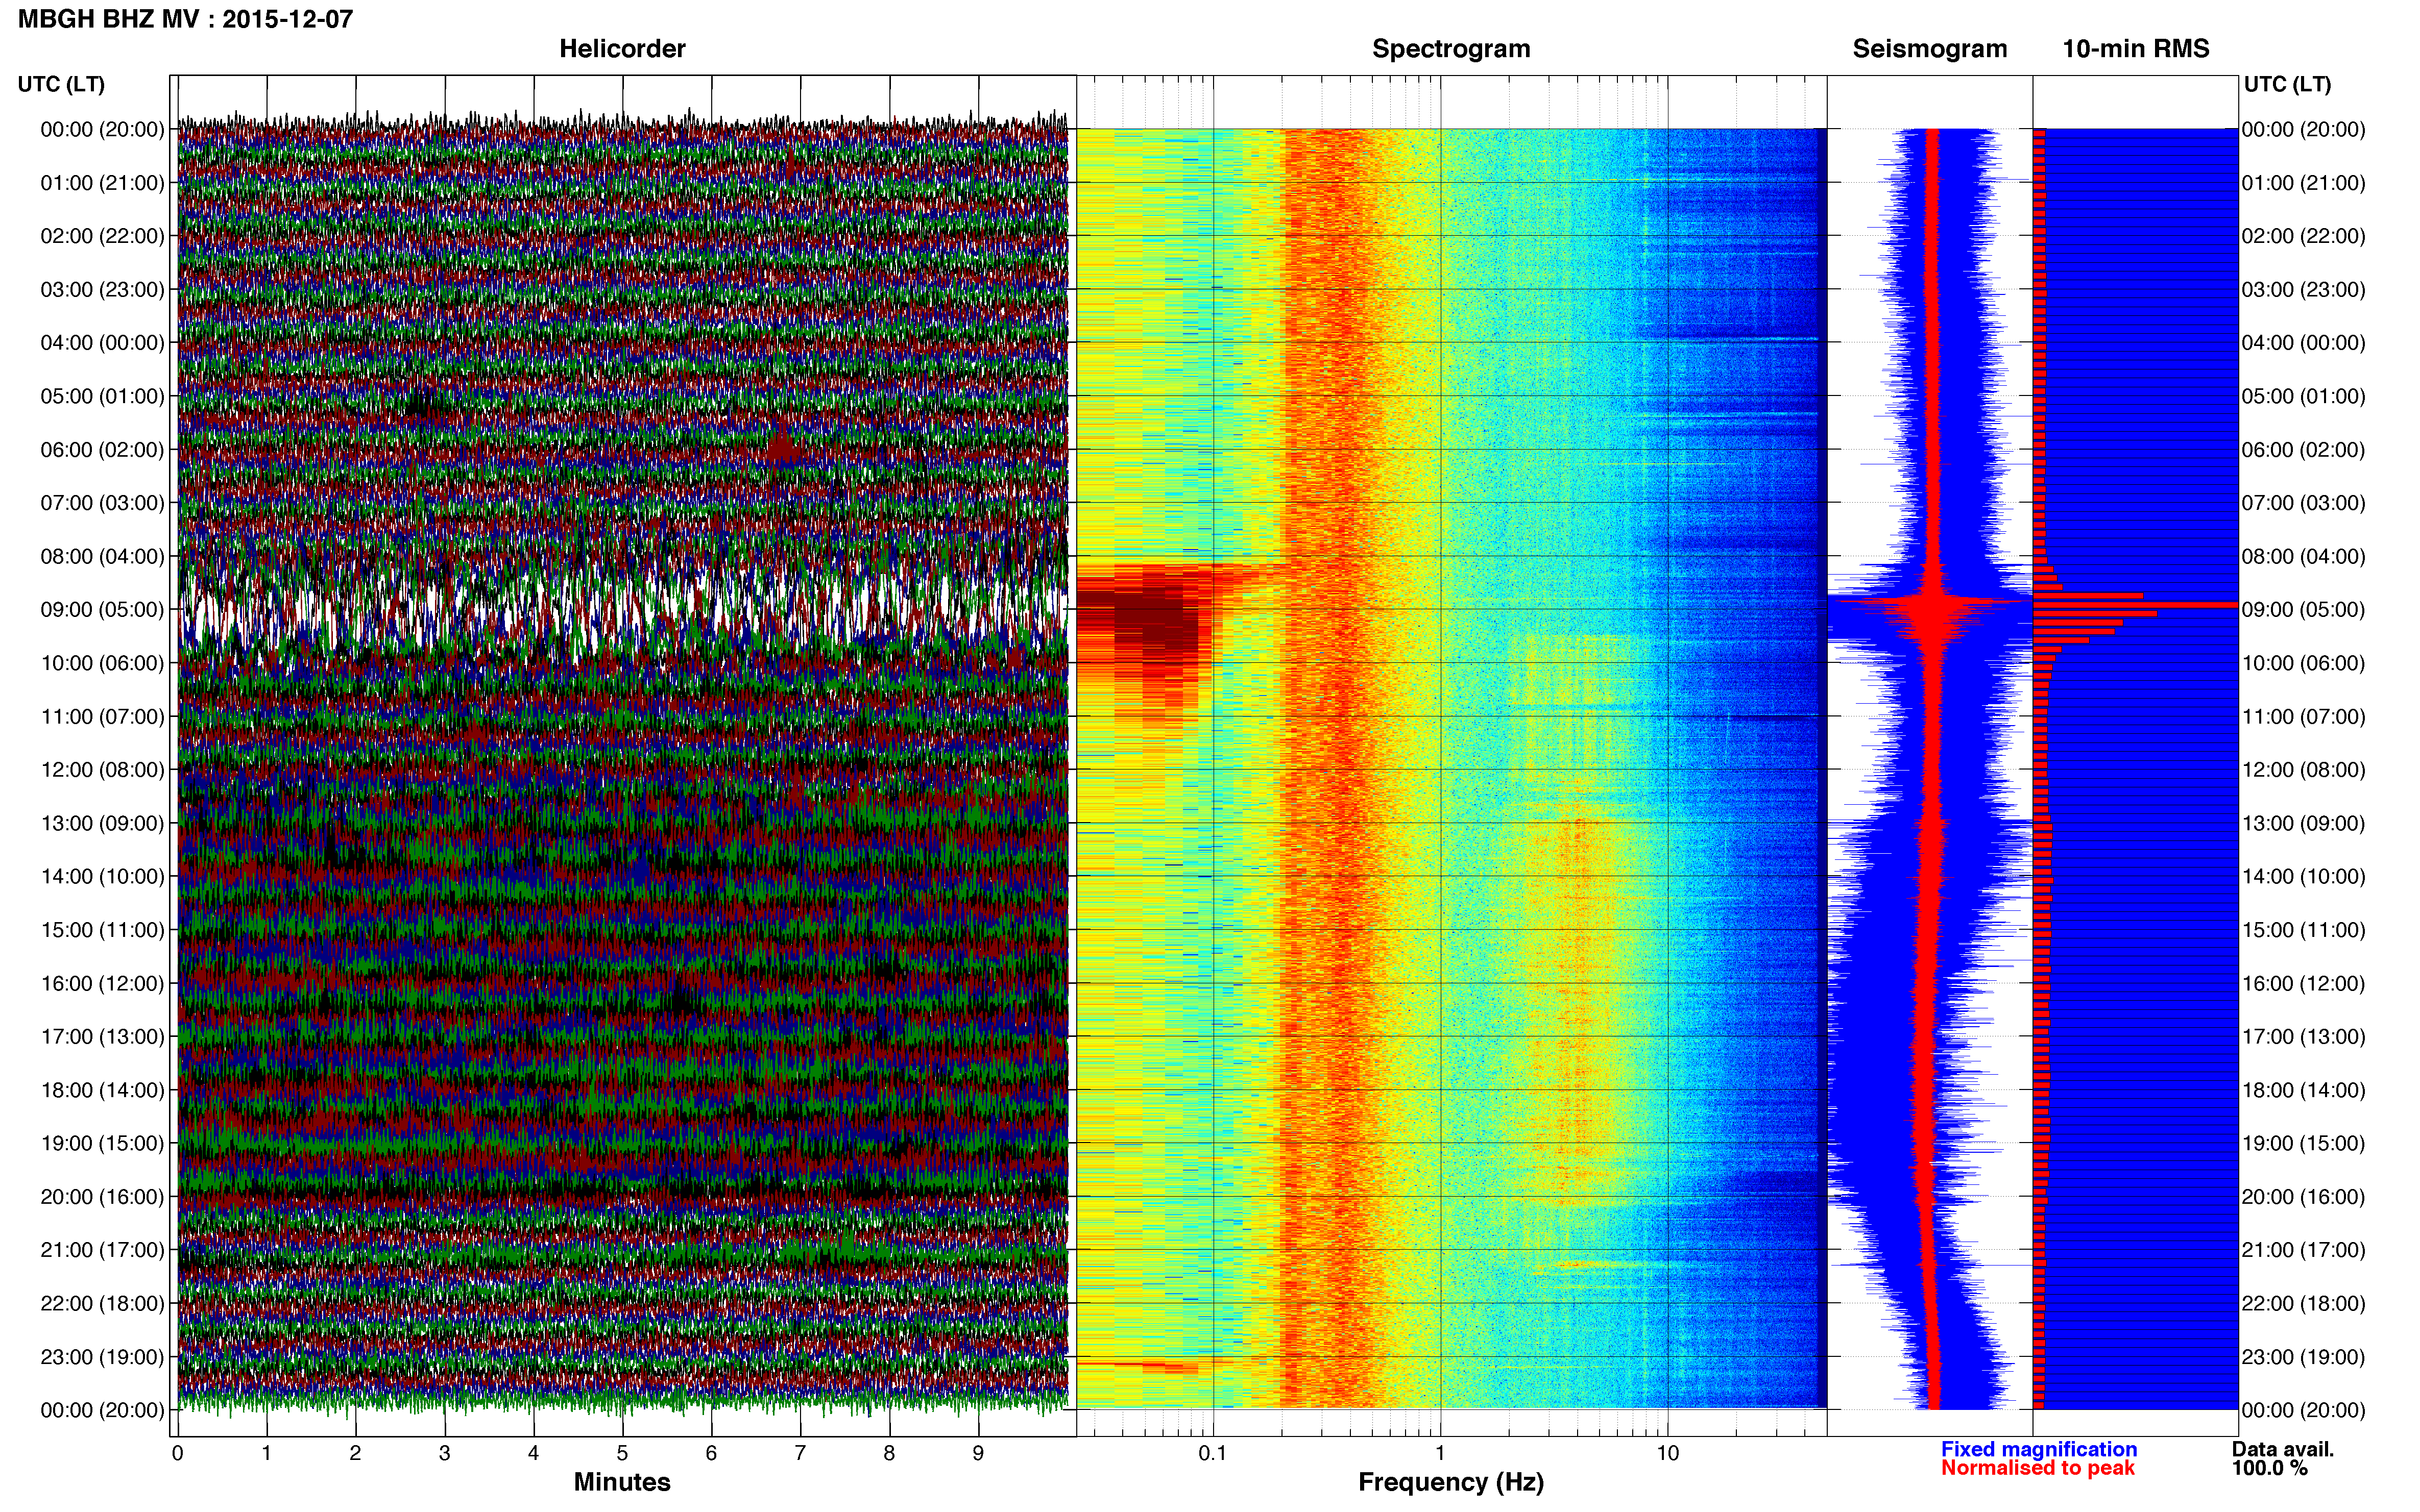Click the 4 tick on the Minutes axis
Viewport: 2420px width, 1512px height.
point(533,1454)
